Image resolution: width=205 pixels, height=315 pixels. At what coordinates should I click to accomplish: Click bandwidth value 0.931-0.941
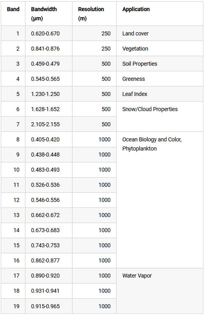[46, 291]
